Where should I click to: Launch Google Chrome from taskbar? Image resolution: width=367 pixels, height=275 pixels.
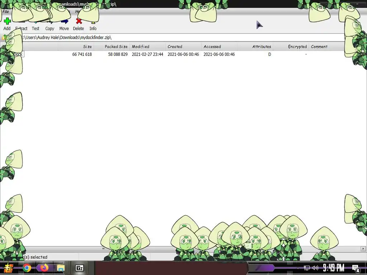(27, 268)
